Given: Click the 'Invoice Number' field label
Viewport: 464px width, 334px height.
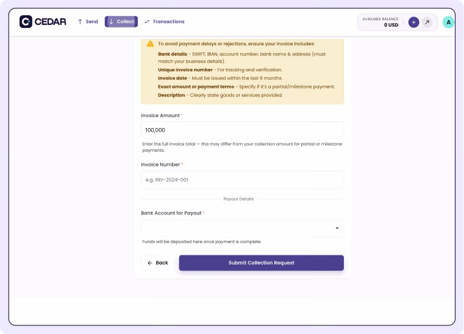Looking at the screenshot, I should [x=160, y=165].
